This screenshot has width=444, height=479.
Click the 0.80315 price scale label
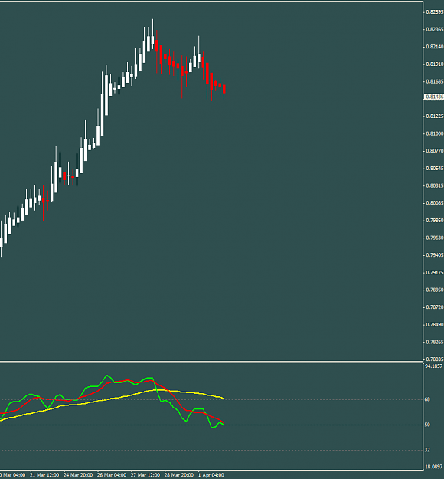pyautogui.click(x=435, y=185)
